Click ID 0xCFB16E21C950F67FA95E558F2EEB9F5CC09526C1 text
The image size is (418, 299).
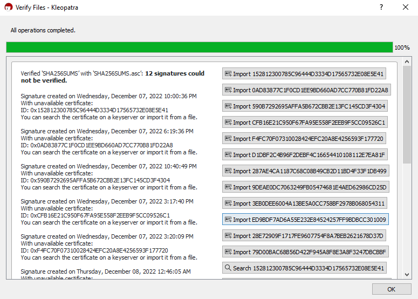point(95,215)
